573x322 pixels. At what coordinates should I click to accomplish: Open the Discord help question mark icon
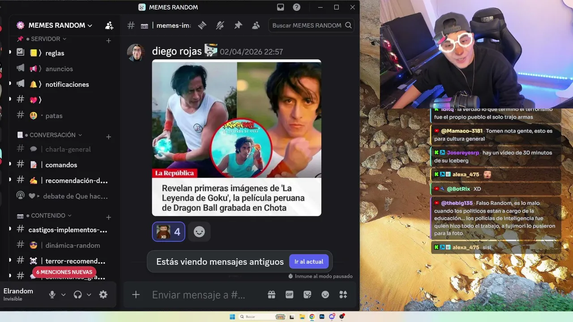pyautogui.click(x=296, y=7)
